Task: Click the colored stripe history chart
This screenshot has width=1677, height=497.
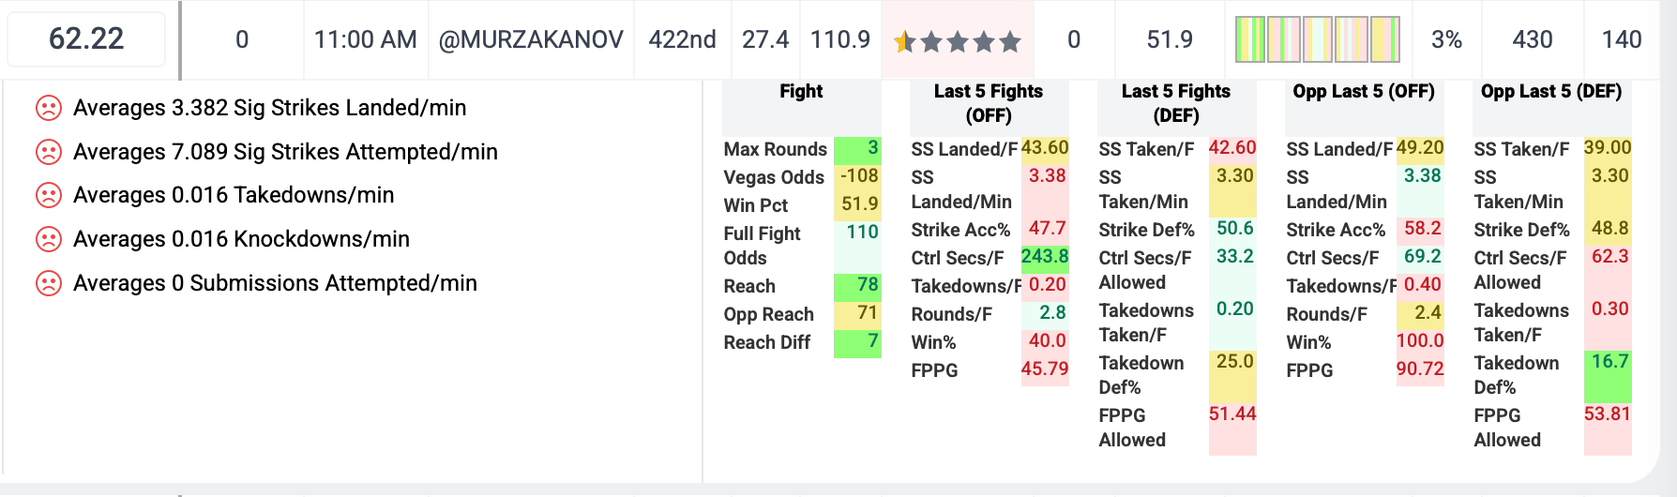Action: click(1318, 39)
